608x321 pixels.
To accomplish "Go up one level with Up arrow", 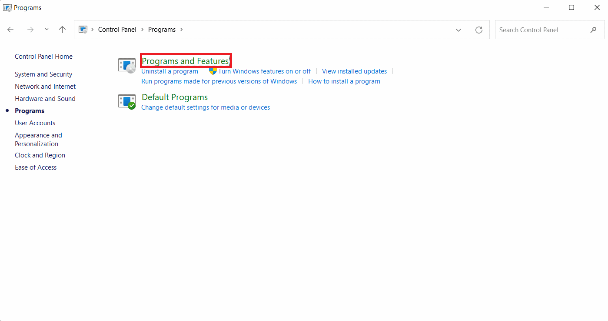I will (x=62, y=30).
